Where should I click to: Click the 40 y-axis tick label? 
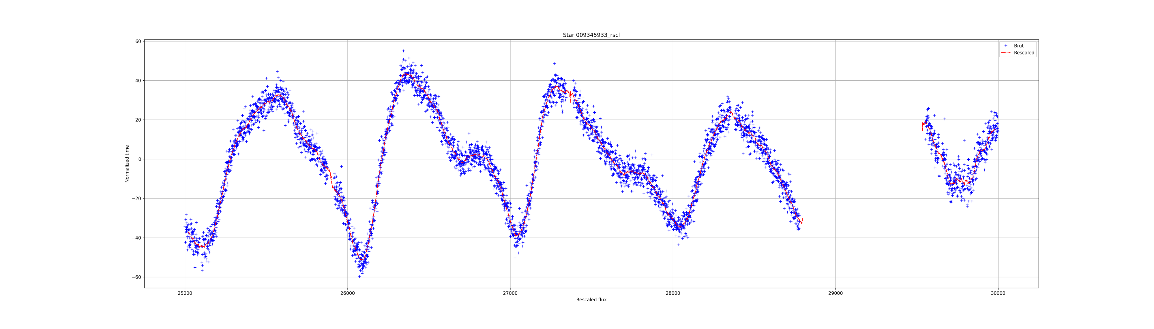(138, 81)
